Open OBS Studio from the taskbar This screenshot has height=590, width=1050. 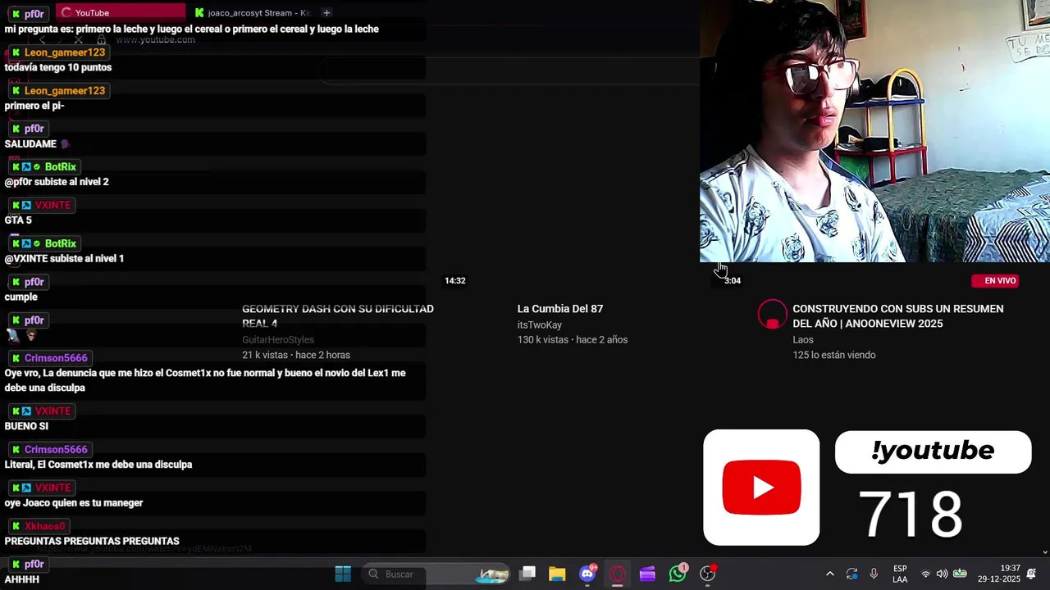pyautogui.click(x=708, y=574)
